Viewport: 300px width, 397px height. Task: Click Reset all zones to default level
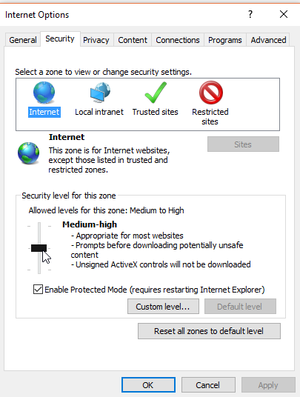209,331
